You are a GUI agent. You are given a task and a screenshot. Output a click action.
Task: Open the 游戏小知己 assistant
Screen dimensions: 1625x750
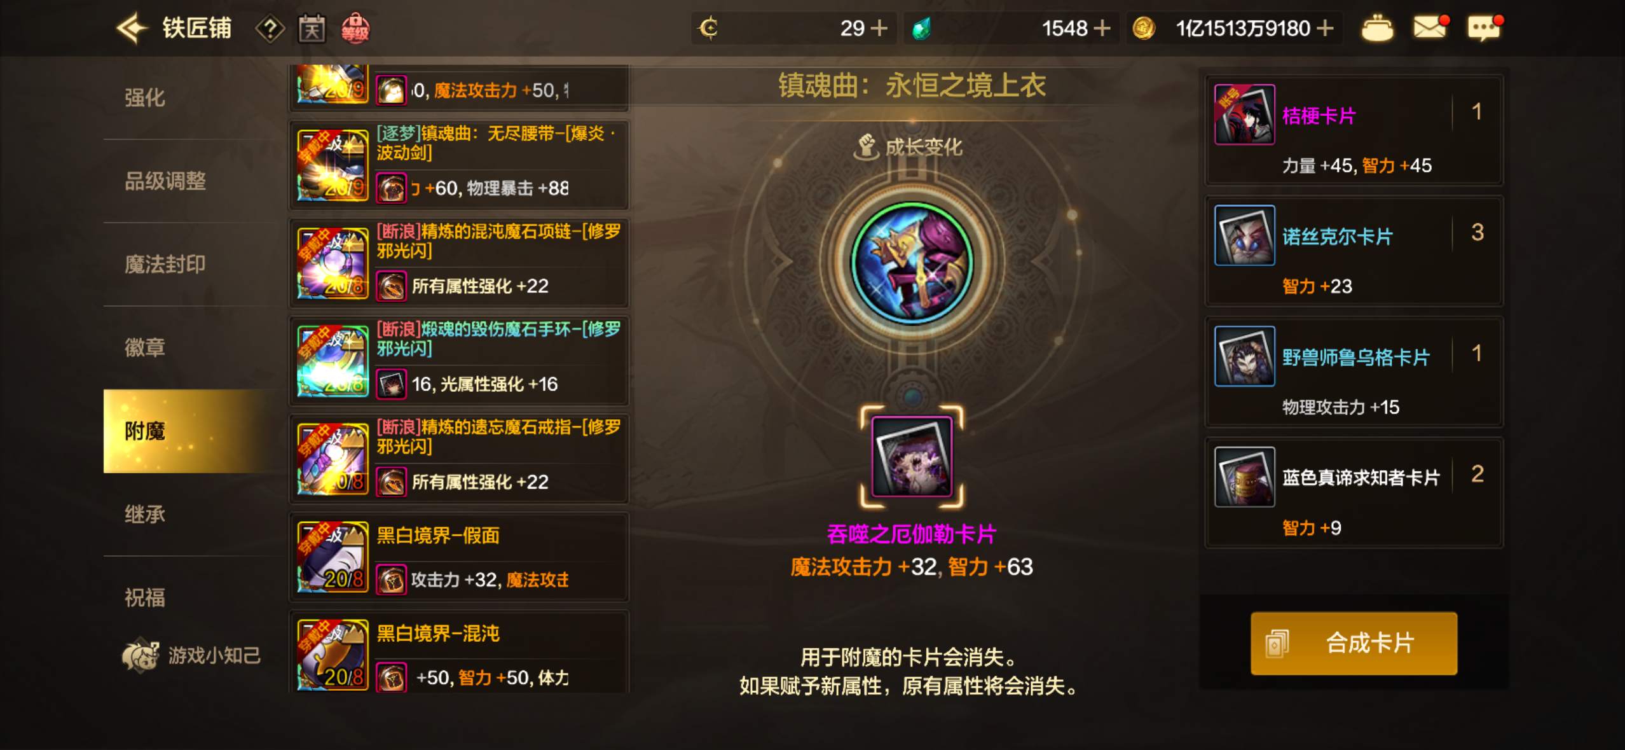tap(191, 656)
